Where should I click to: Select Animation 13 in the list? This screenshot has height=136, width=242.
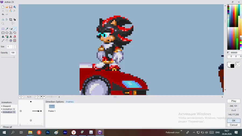point(9,112)
